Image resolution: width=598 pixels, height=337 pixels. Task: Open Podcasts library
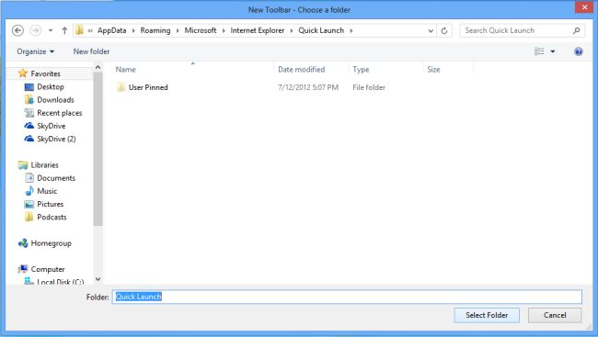pos(52,217)
